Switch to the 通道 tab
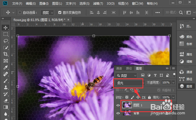 pos(119,68)
